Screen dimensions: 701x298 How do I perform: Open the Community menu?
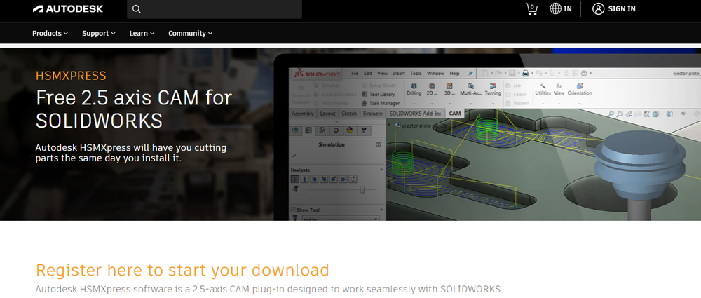tap(191, 33)
